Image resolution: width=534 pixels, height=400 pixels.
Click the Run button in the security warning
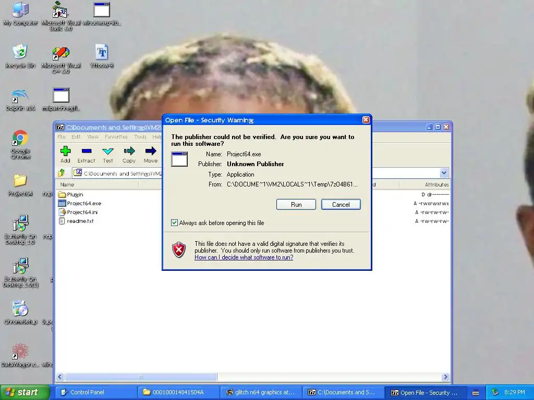pyautogui.click(x=296, y=204)
